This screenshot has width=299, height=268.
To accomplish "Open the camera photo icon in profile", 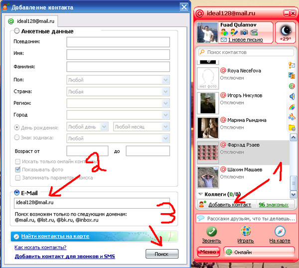I will tap(244, 32).
